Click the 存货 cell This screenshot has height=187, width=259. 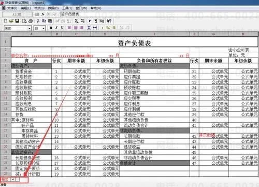tap(31, 114)
